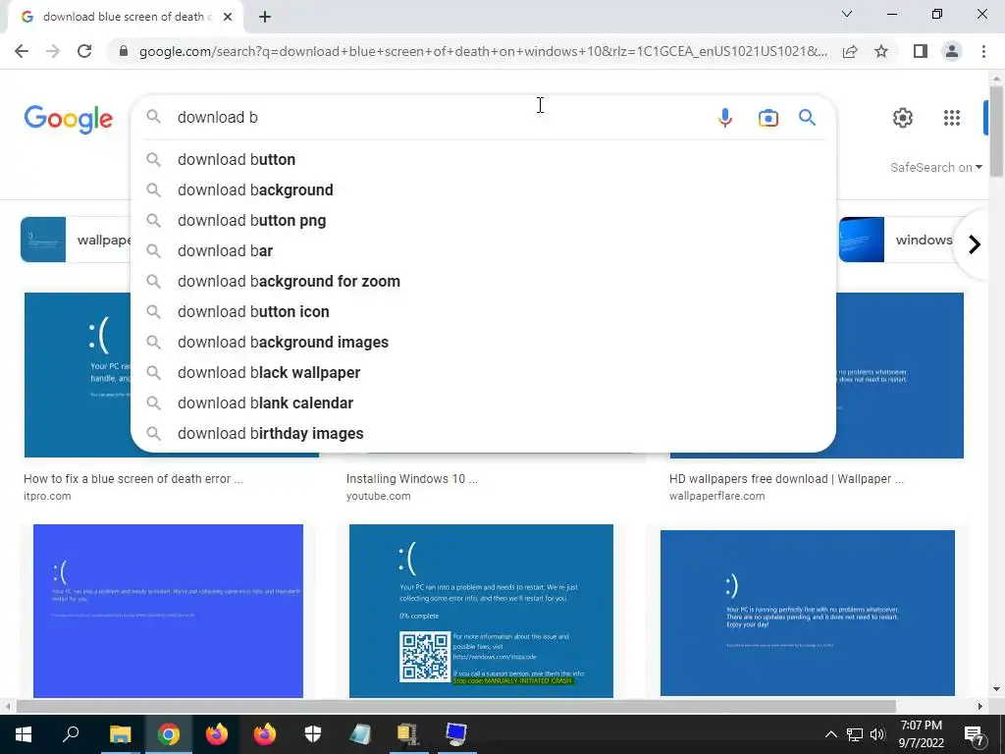View site information lock icon

pos(123,51)
